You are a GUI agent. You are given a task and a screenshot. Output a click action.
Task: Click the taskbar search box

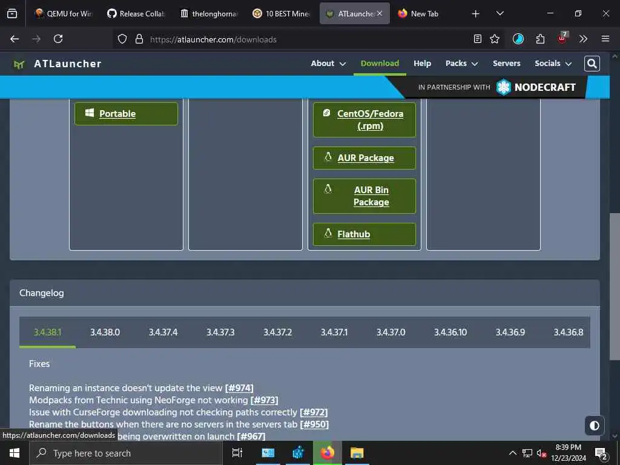(126, 453)
